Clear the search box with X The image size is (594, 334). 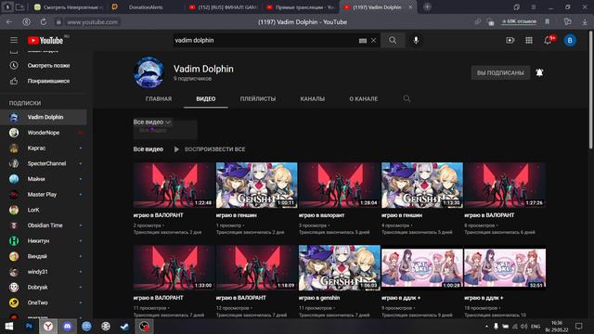click(373, 40)
